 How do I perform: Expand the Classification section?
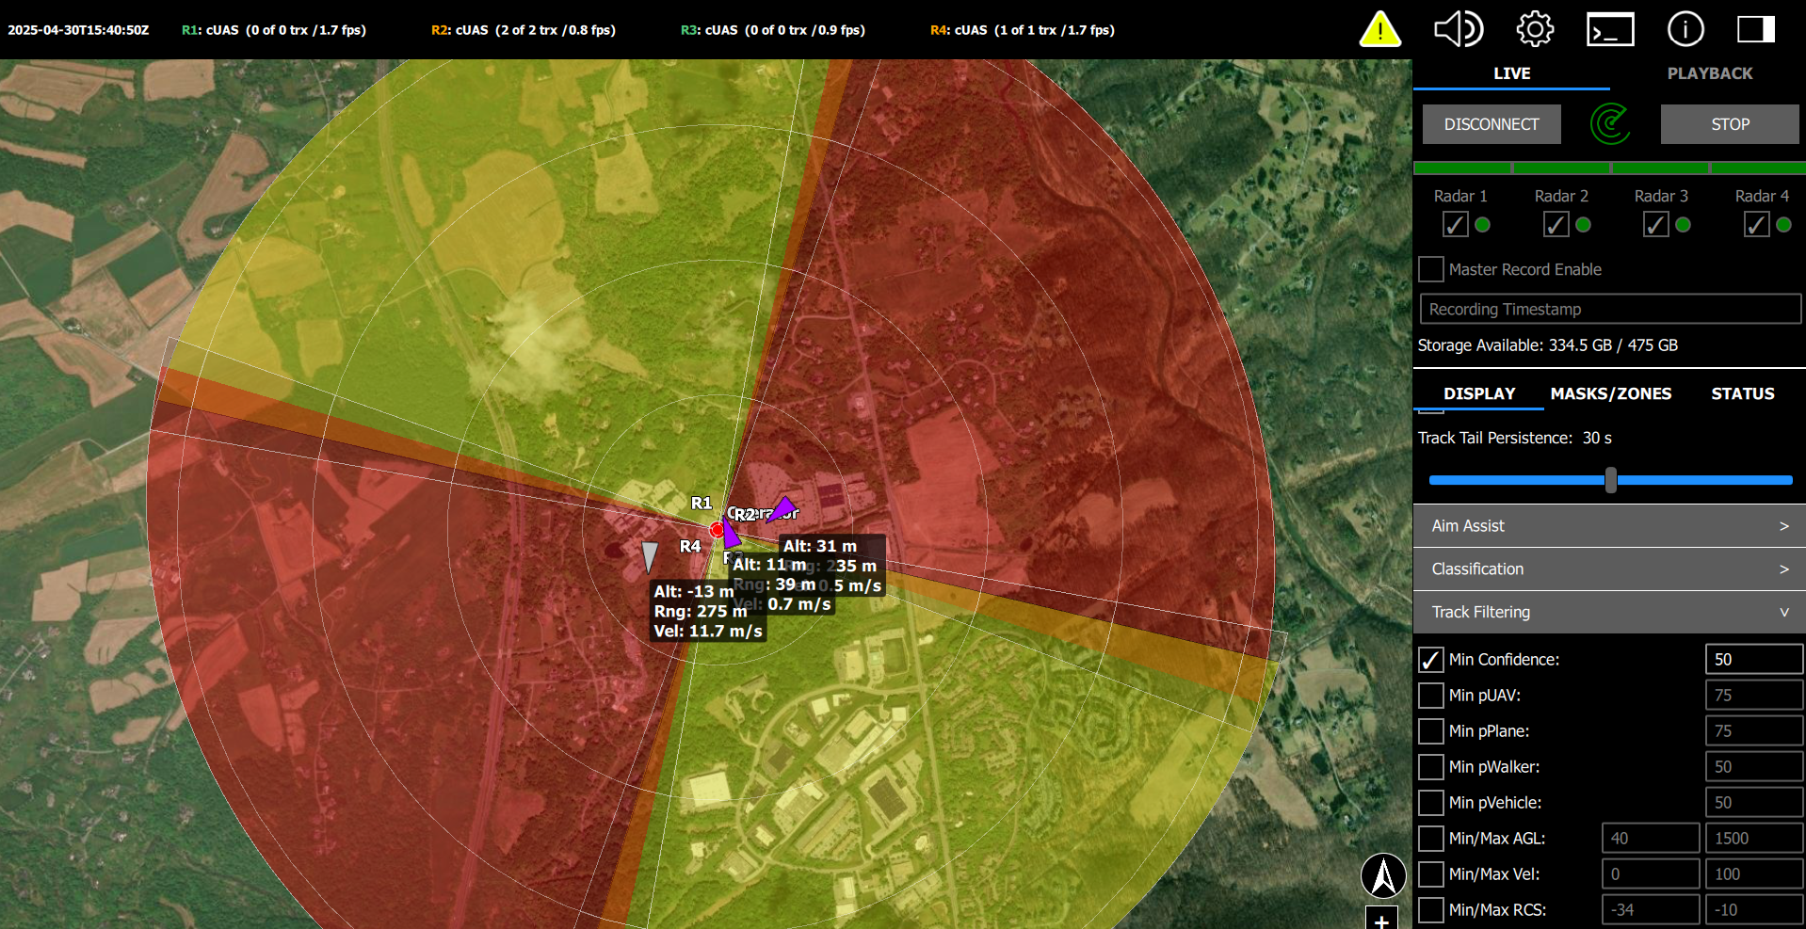coord(1609,569)
